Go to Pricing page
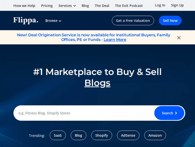195x147 pixels. pyautogui.click(x=47, y=5)
